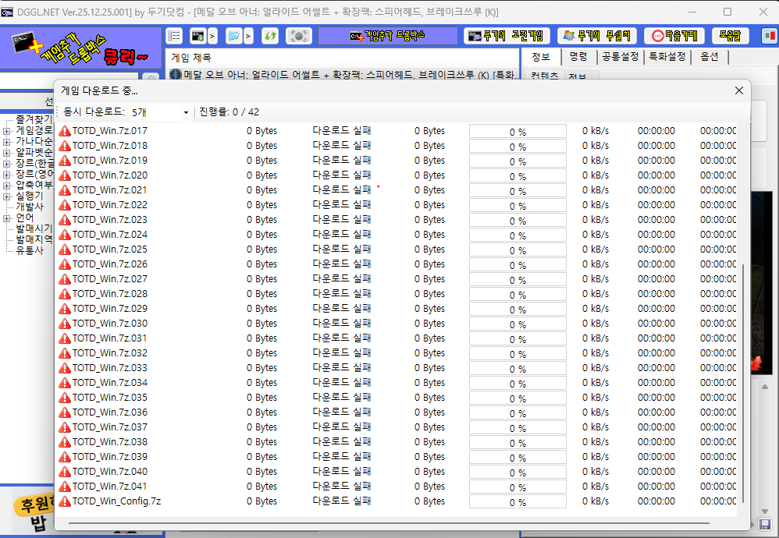The width and height of the screenshot is (779, 538).
Task: Click the scroll-down arrow in right info panel
Action: tap(765, 511)
